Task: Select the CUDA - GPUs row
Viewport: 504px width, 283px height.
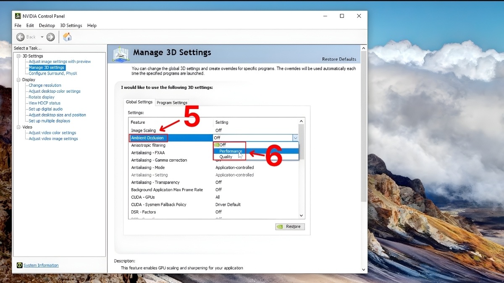Action: 213,197
